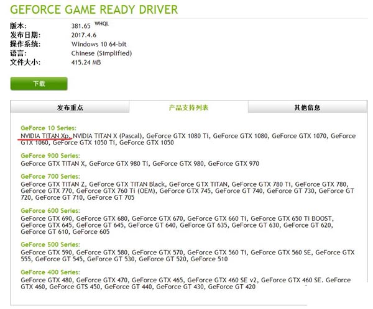
Task: Click the WHQL label beside the version
Action: tap(101, 24)
